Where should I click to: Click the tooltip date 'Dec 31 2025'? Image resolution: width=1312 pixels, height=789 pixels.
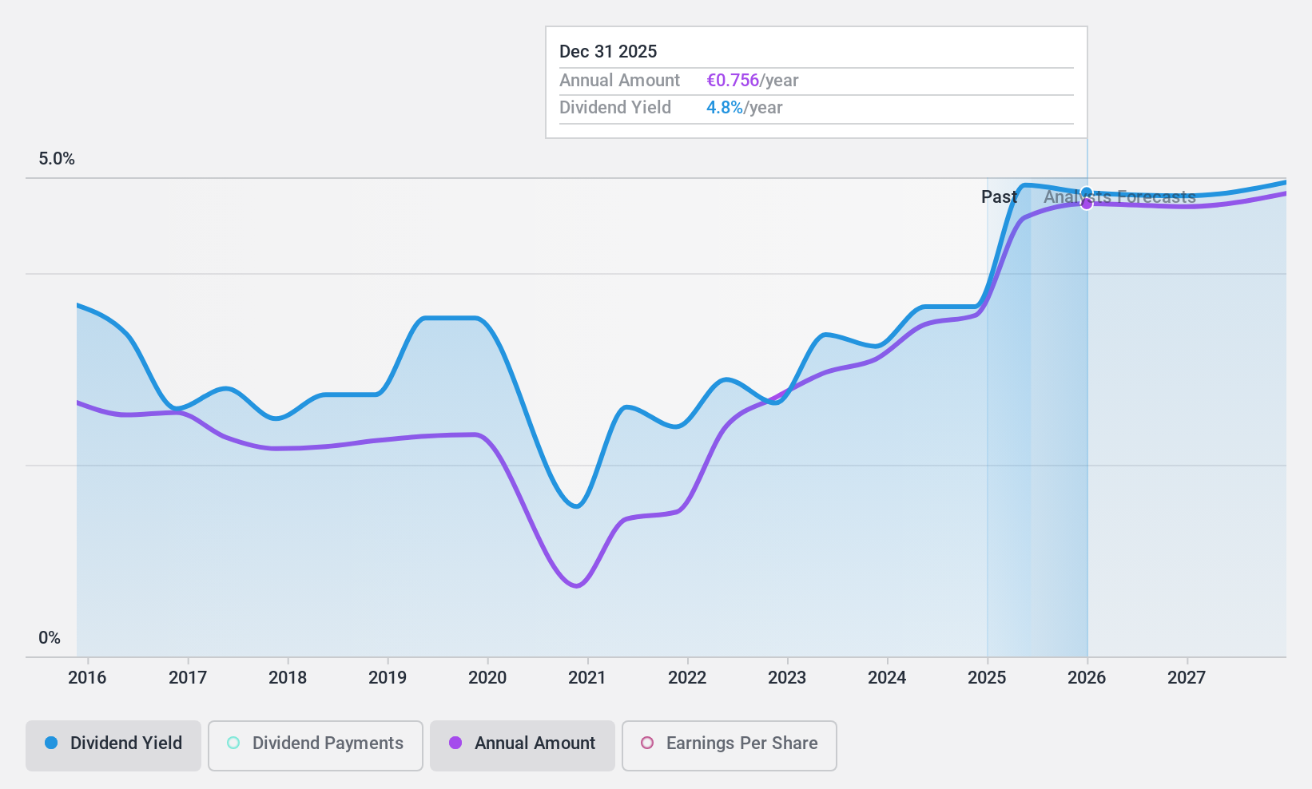(x=608, y=52)
